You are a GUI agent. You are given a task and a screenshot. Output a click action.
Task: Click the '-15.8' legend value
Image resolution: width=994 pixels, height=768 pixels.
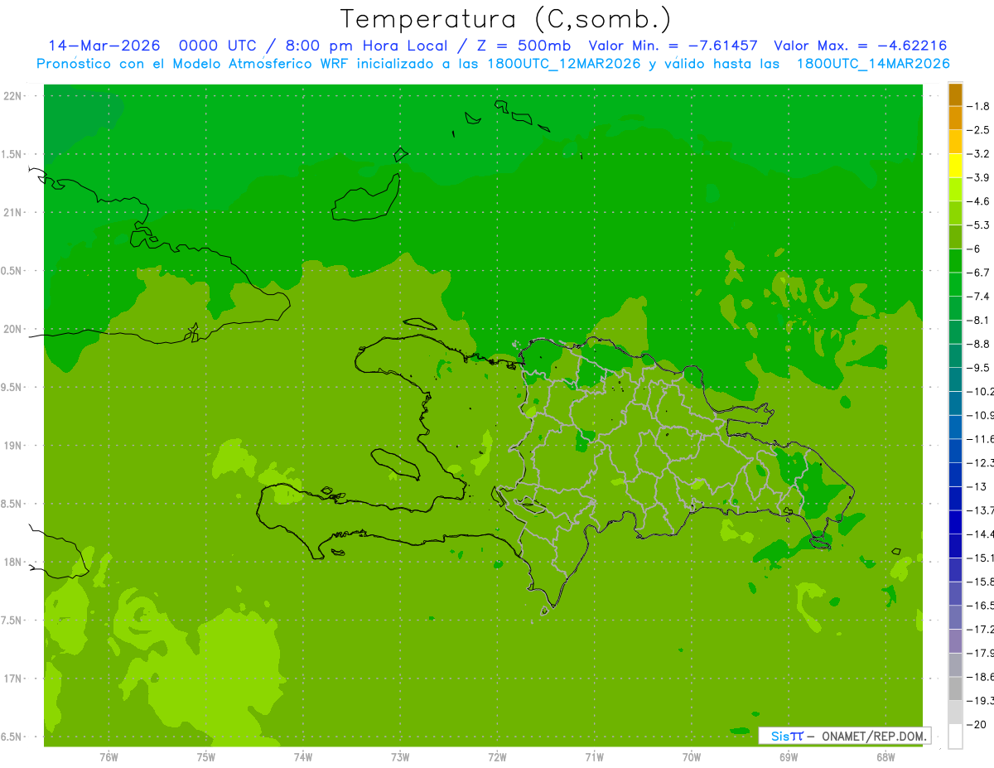coord(980,582)
